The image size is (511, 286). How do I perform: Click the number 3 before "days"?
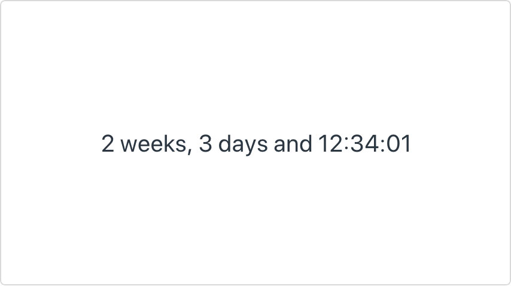[205, 143]
